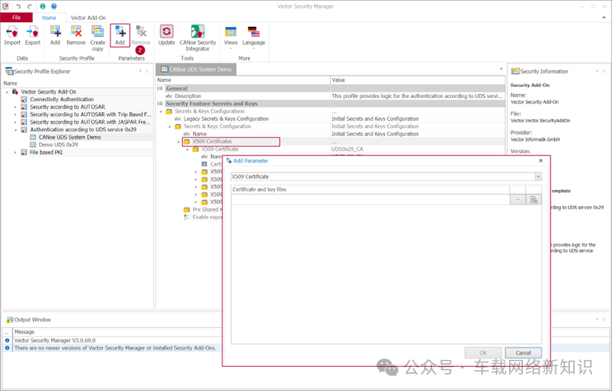Open CANoe Security Integrator
The image size is (612, 391).
[x=198, y=38]
